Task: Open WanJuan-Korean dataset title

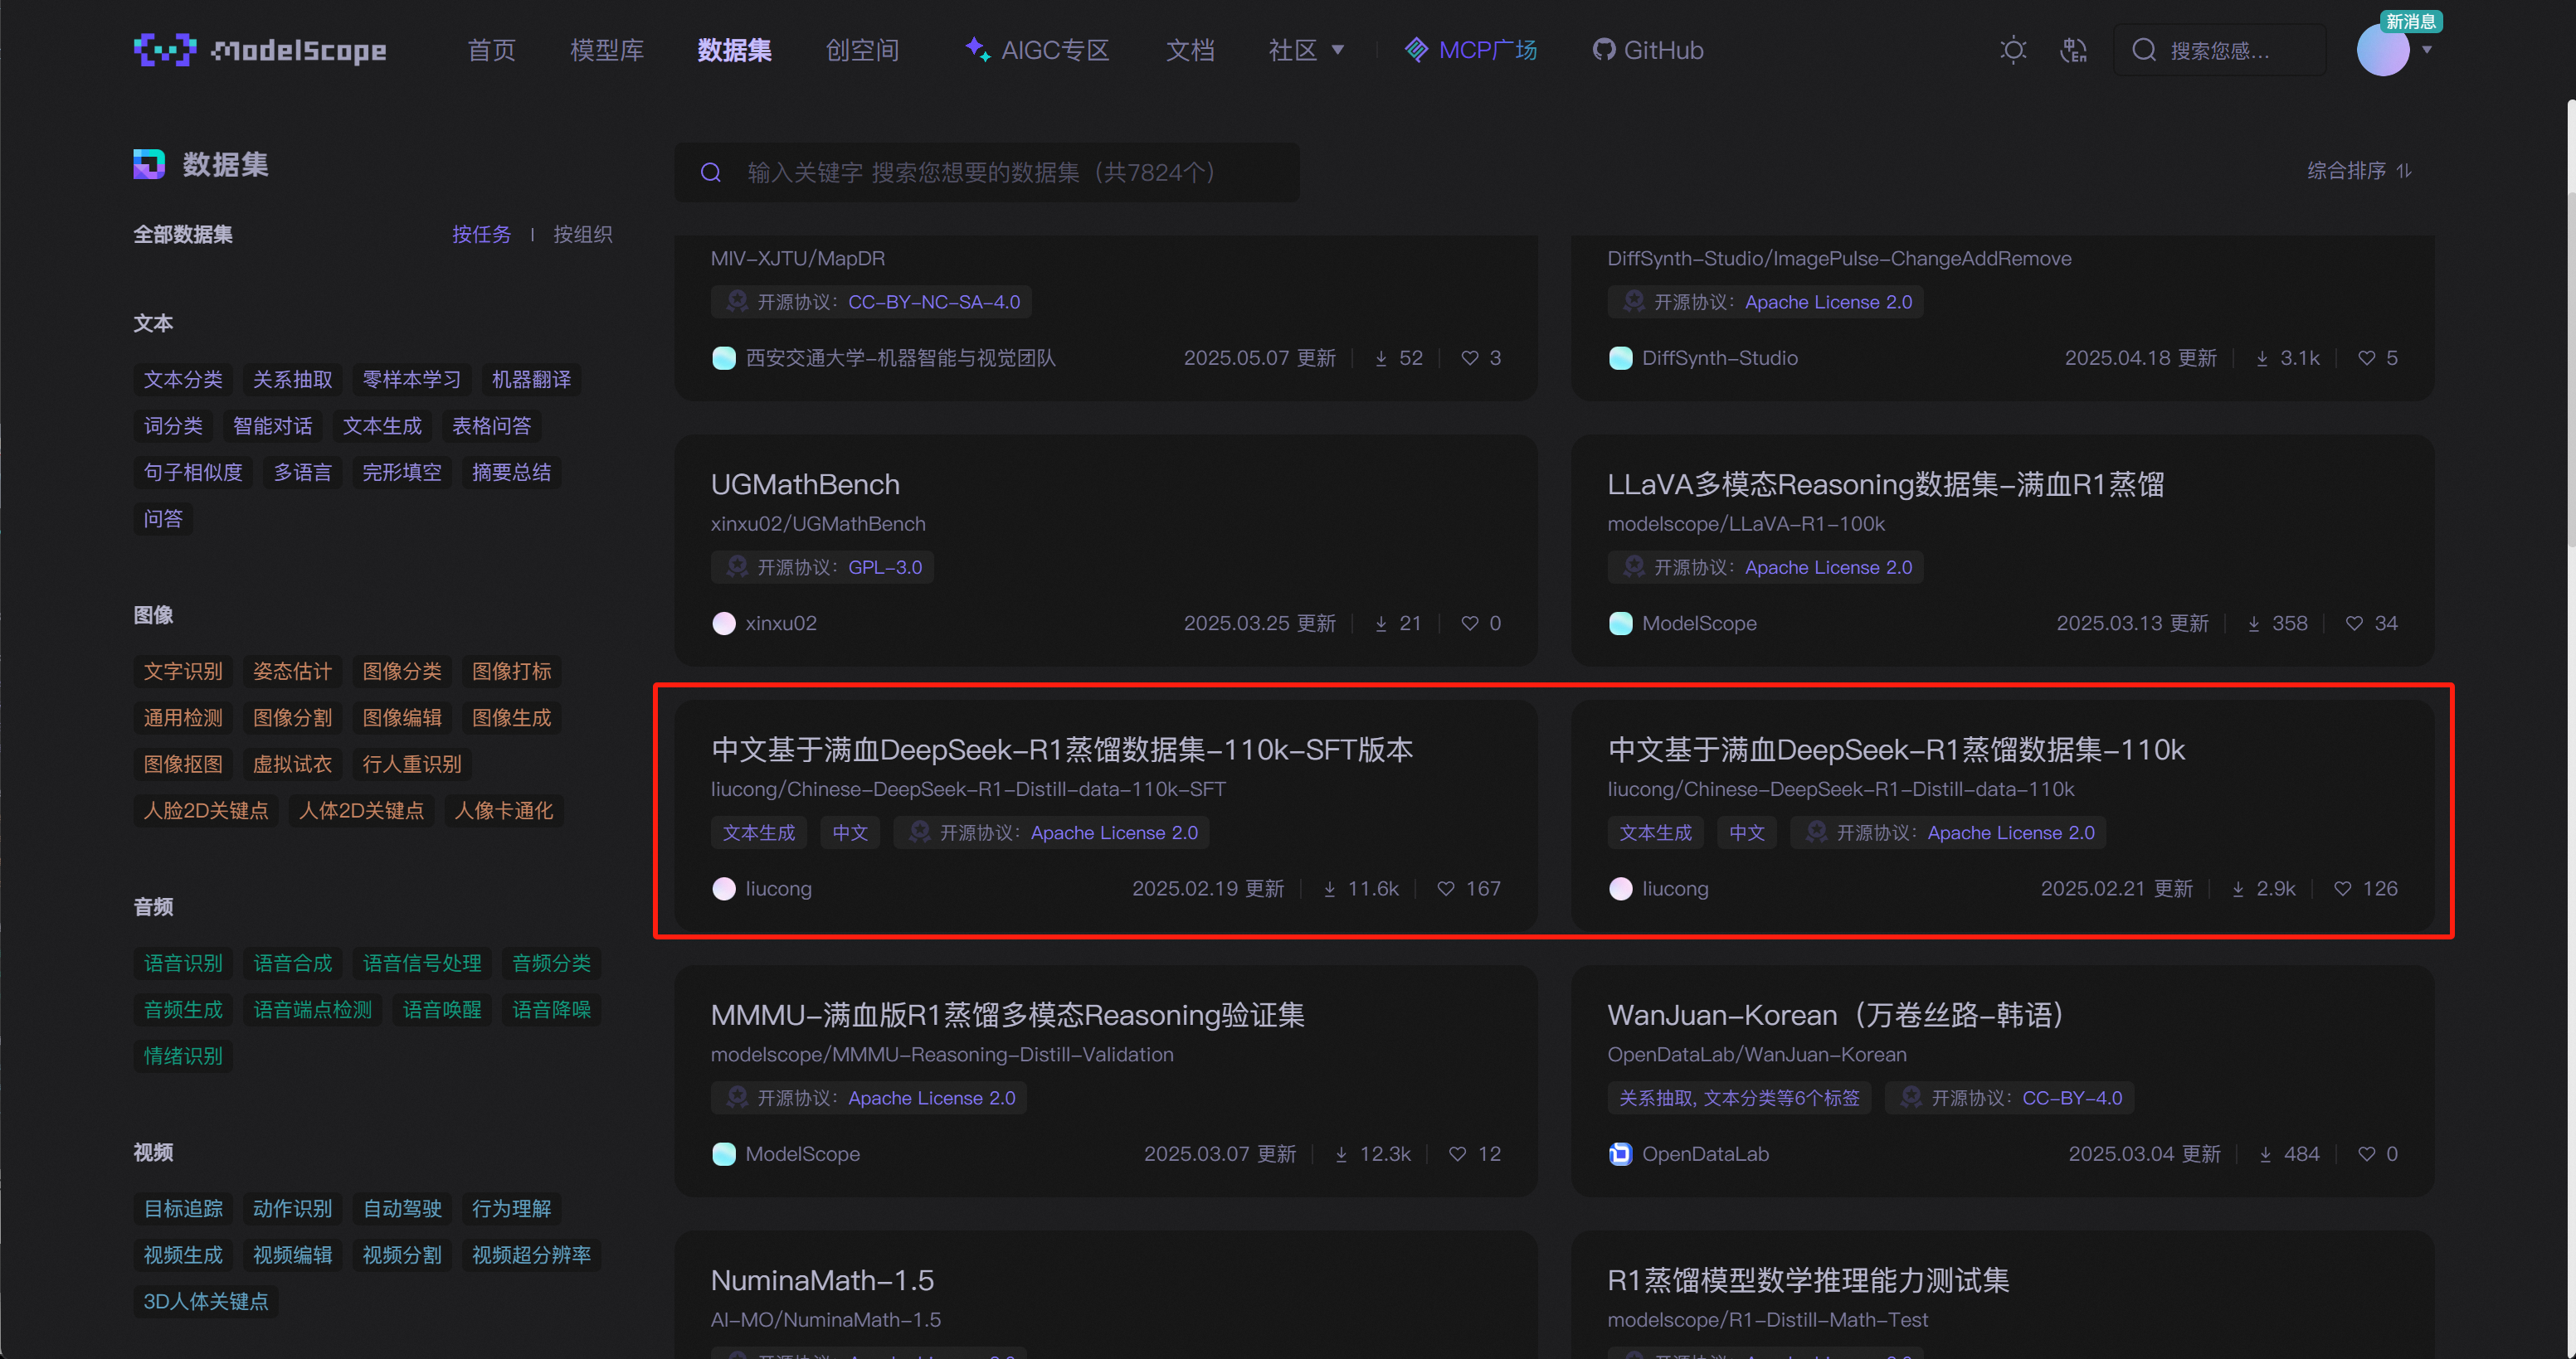Action: point(1841,1015)
